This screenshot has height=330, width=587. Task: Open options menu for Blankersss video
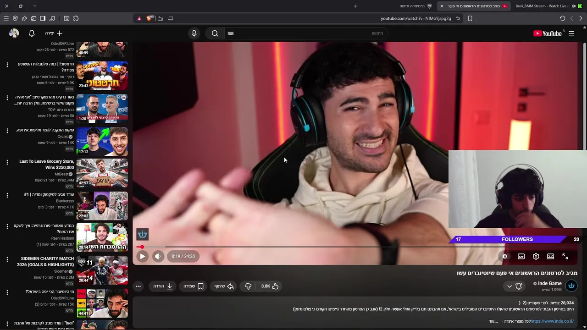pyautogui.click(x=7, y=195)
